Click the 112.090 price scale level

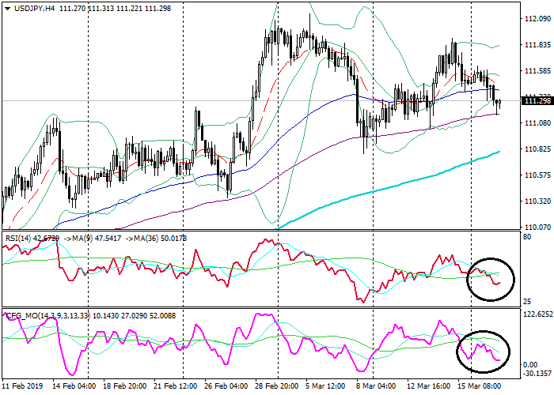[x=537, y=20]
